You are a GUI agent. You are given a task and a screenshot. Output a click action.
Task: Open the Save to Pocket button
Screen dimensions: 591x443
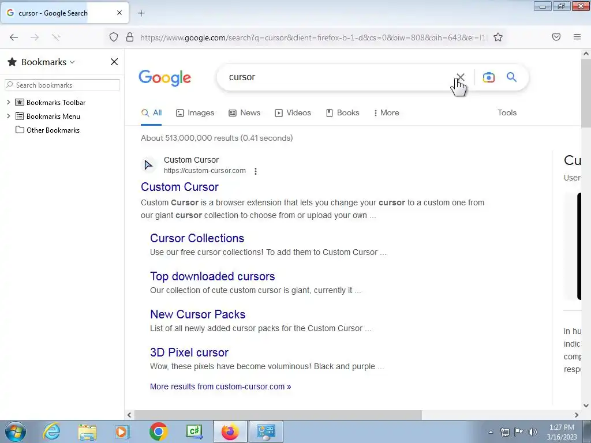(556, 37)
